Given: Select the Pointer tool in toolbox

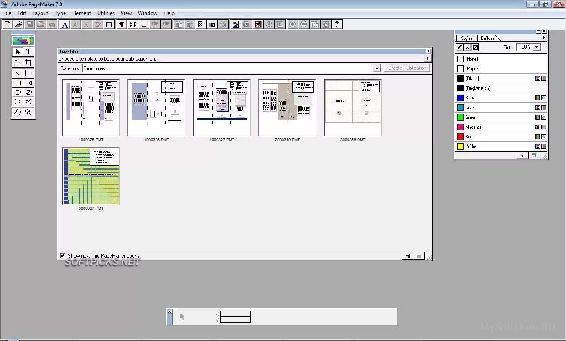Looking at the screenshot, I should (x=18, y=52).
